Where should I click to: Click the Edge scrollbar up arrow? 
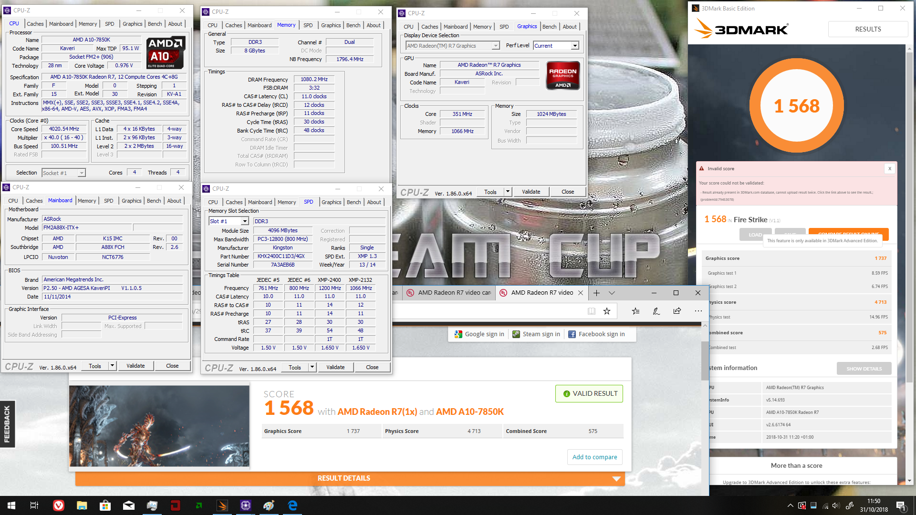tap(705, 326)
